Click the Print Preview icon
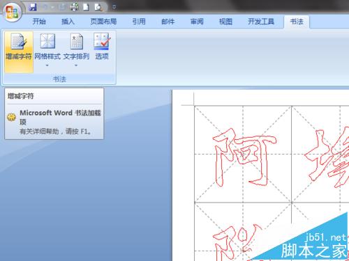Screen dimensions: 349x261 98,7
